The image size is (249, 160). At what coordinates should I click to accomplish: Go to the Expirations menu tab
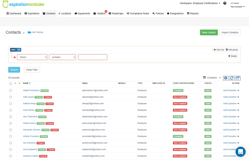32,14
